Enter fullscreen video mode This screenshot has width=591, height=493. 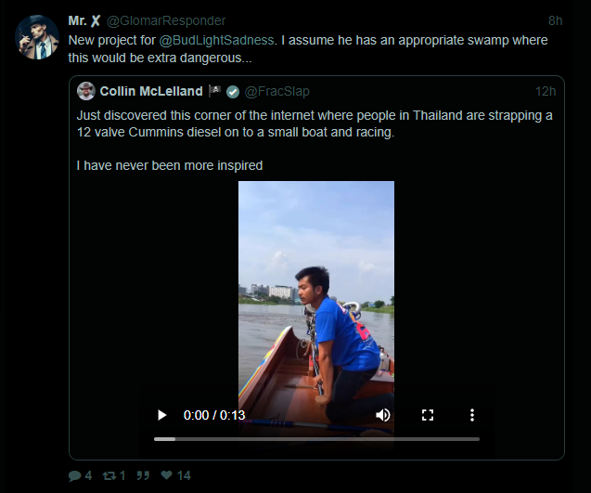click(428, 415)
